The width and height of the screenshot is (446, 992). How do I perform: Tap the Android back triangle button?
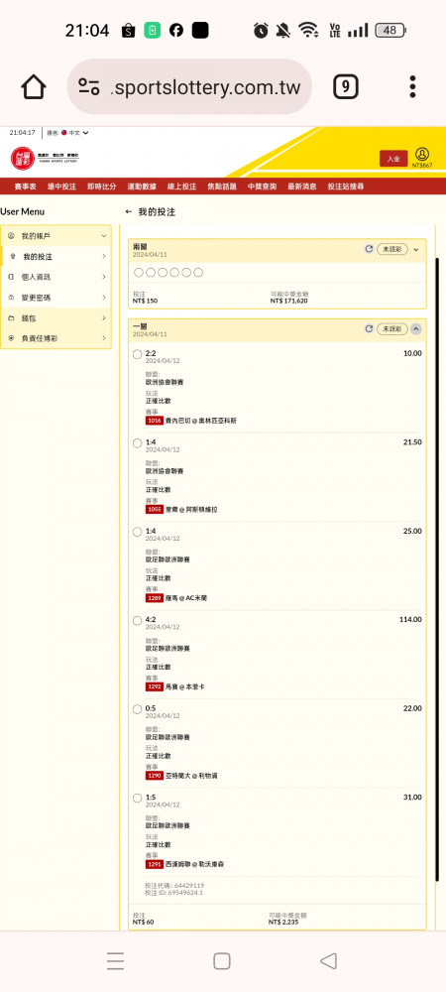(x=328, y=961)
